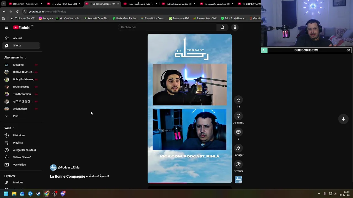Open the comments on the short
The width and height of the screenshot is (353, 198).
point(238,132)
